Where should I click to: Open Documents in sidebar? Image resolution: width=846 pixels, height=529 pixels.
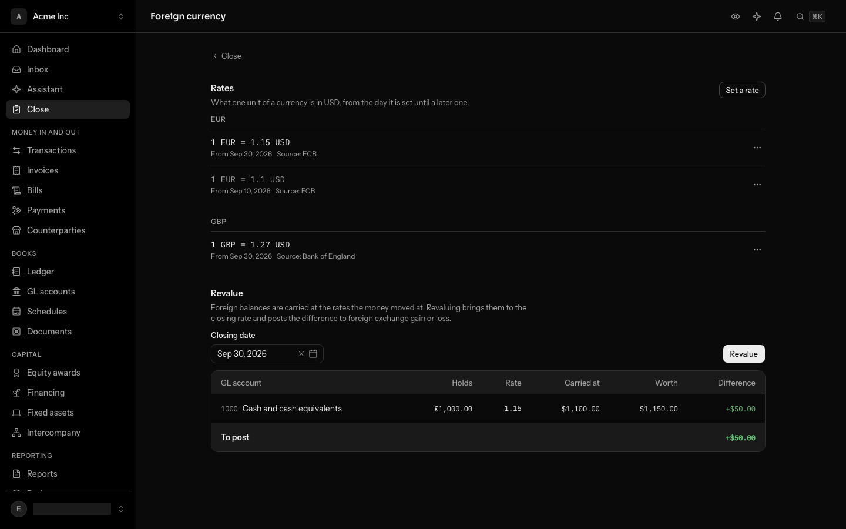(x=68, y=332)
